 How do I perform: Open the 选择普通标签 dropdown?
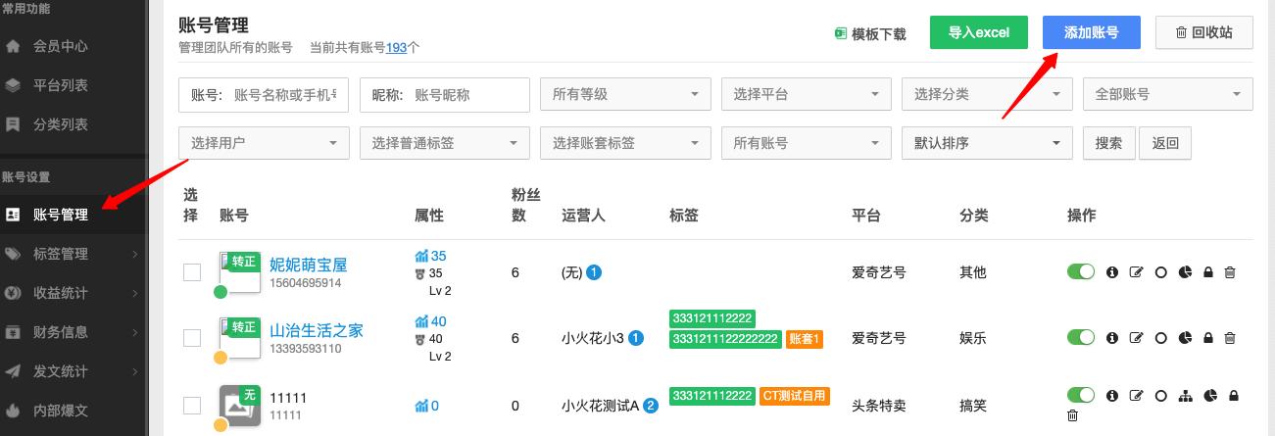[445, 142]
